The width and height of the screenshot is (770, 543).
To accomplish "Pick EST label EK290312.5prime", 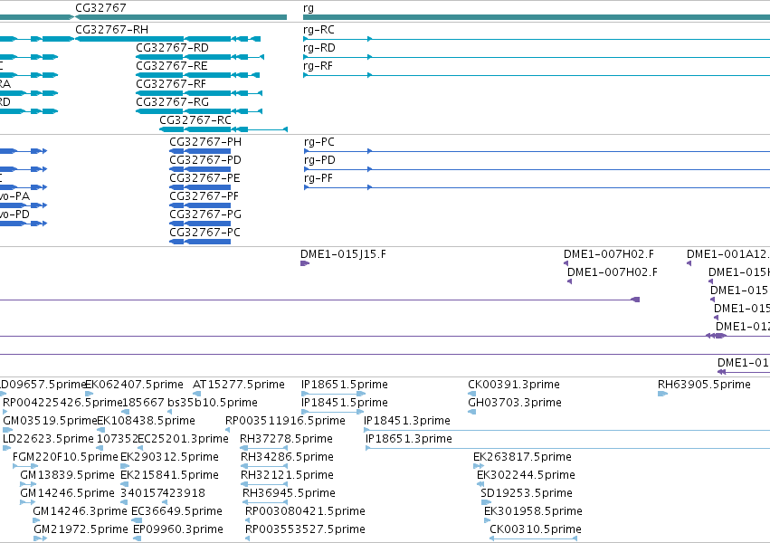I will [x=169, y=457].
